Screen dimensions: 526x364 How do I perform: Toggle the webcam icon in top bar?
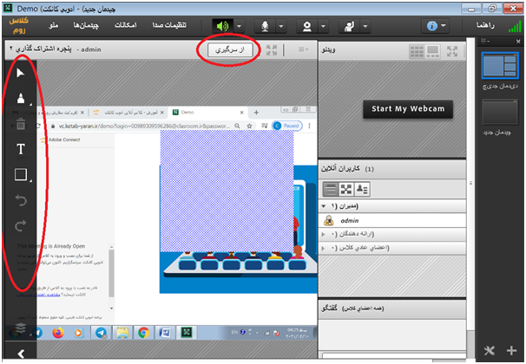pos(307,26)
